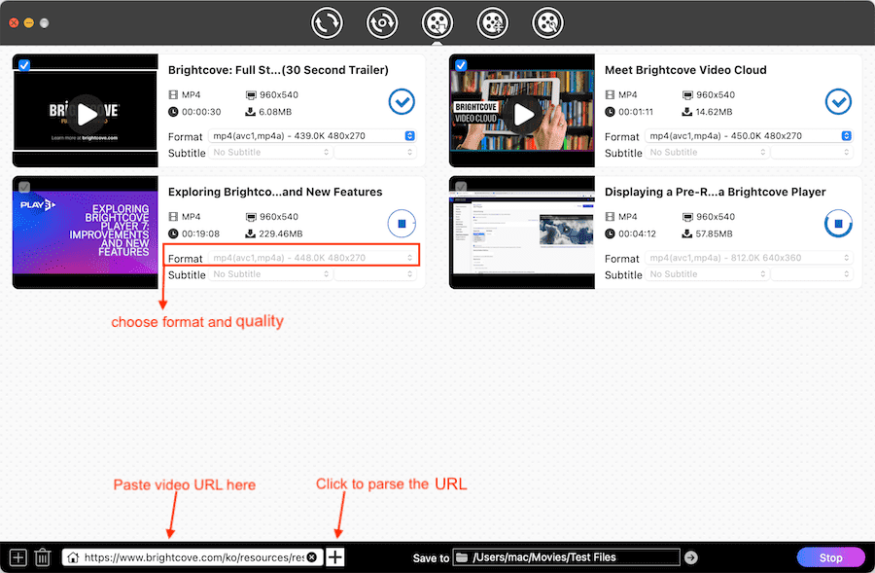Screen dimensions: 875x573
Task: Click completed checkmark for Brightcove 30 Second Trailer
Action: pyautogui.click(x=402, y=101)
